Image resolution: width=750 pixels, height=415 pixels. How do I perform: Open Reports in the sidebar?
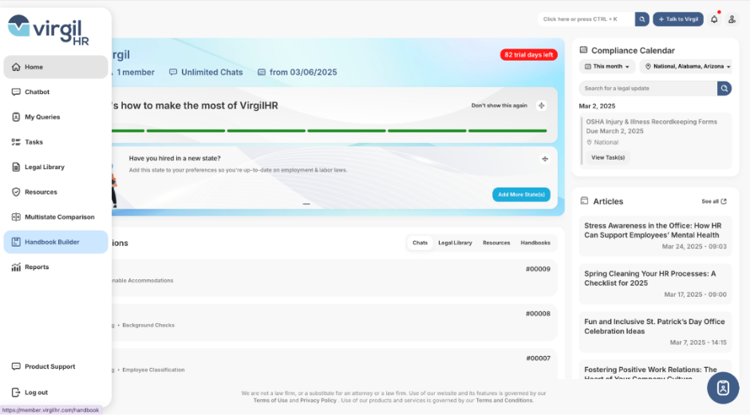point(56,267)
